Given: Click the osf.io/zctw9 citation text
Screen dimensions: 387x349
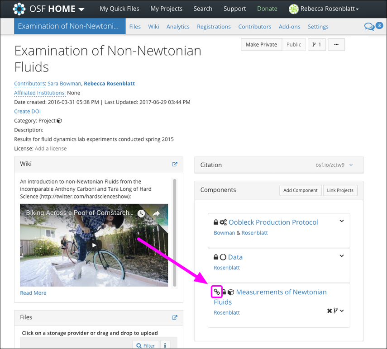Looking at the screenshot, I should [330, 165].
